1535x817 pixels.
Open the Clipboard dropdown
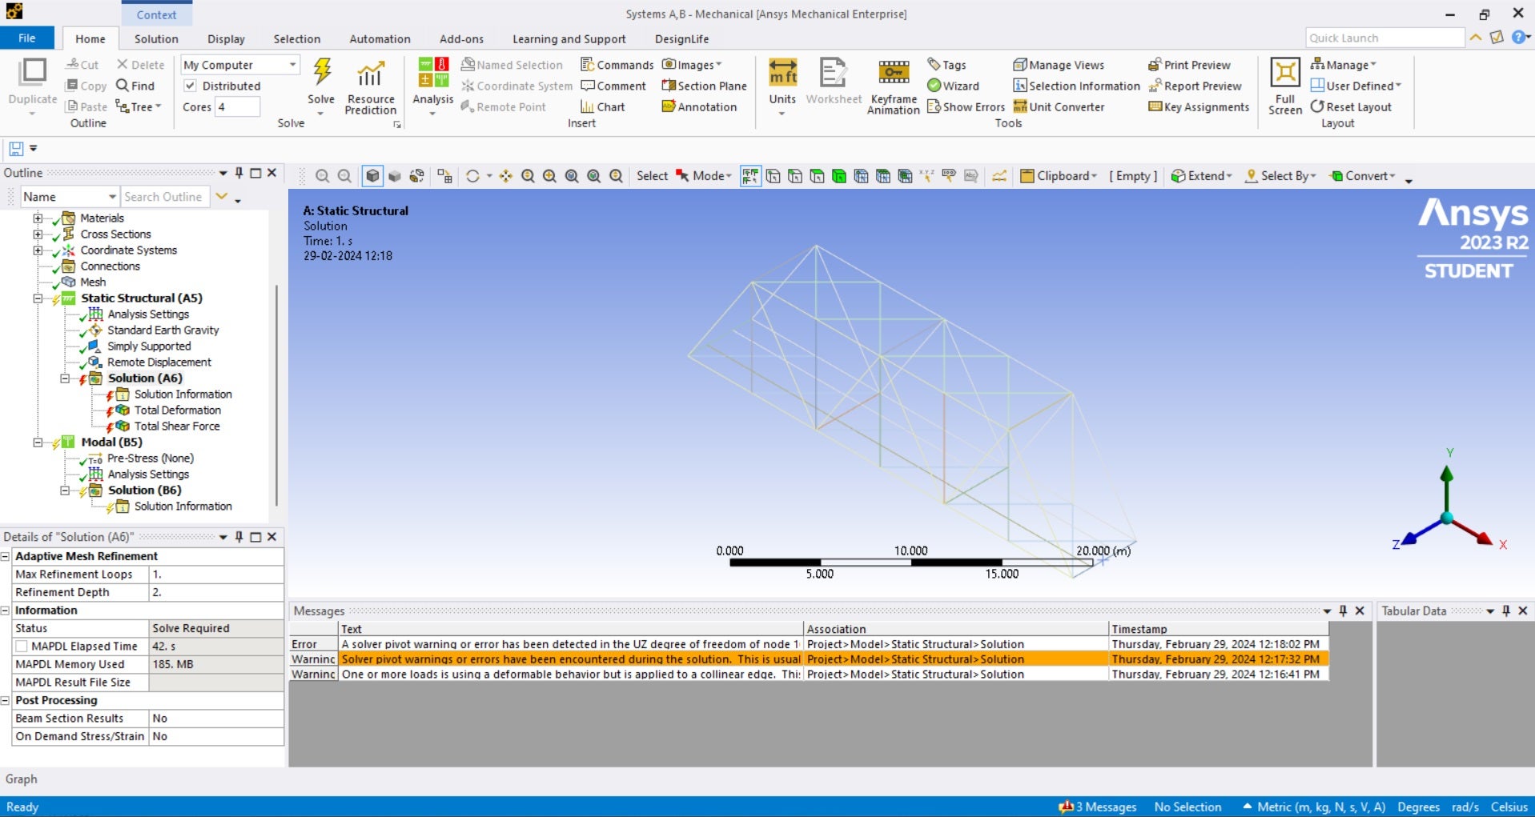[x=1058, y=176]
